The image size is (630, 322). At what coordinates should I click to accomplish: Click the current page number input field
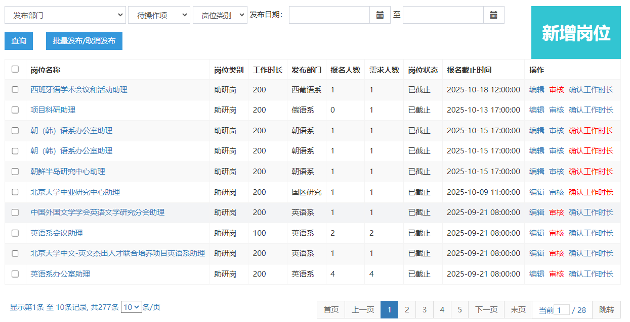pyautogui.click(x=562, y=310)
